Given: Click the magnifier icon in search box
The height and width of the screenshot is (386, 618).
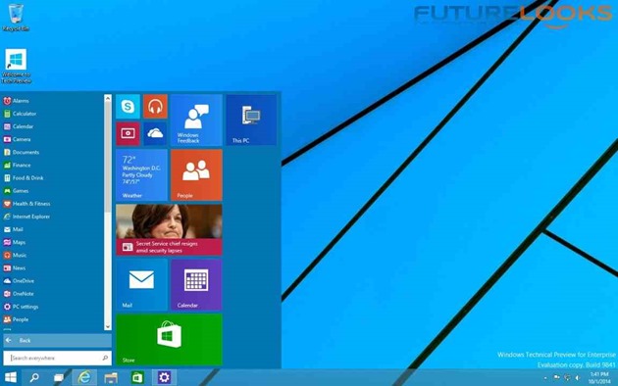Looking at the screenshot, I should [x=105, y=358].
